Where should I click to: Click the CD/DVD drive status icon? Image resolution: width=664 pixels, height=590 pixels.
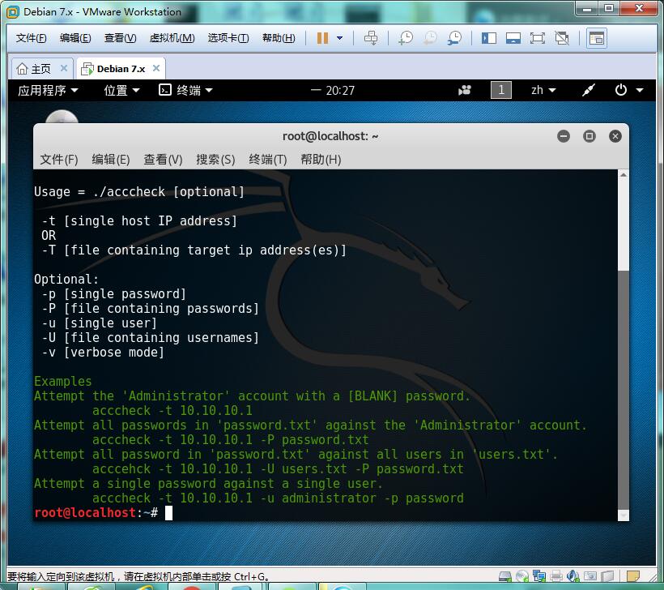pyautogui.click(x=522, y=576)
